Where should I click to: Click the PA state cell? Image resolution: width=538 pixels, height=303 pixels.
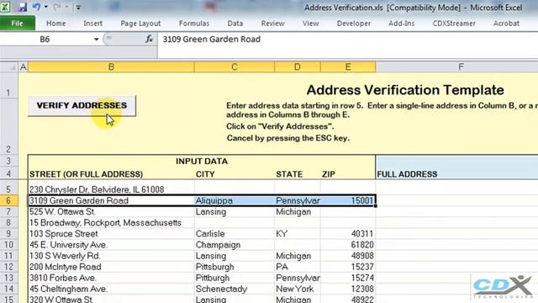tap(298, 267)
